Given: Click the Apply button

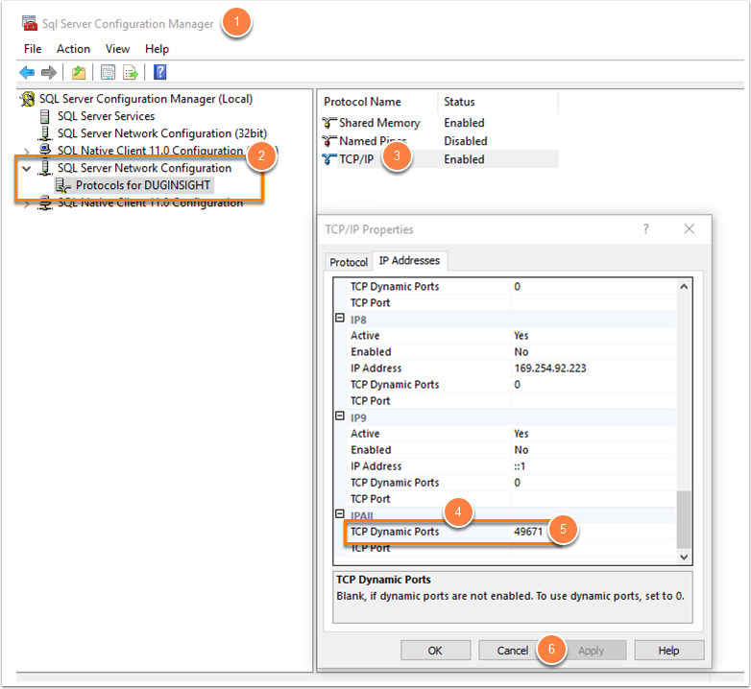Looking at the screenshot, I should tap(591, 651).
